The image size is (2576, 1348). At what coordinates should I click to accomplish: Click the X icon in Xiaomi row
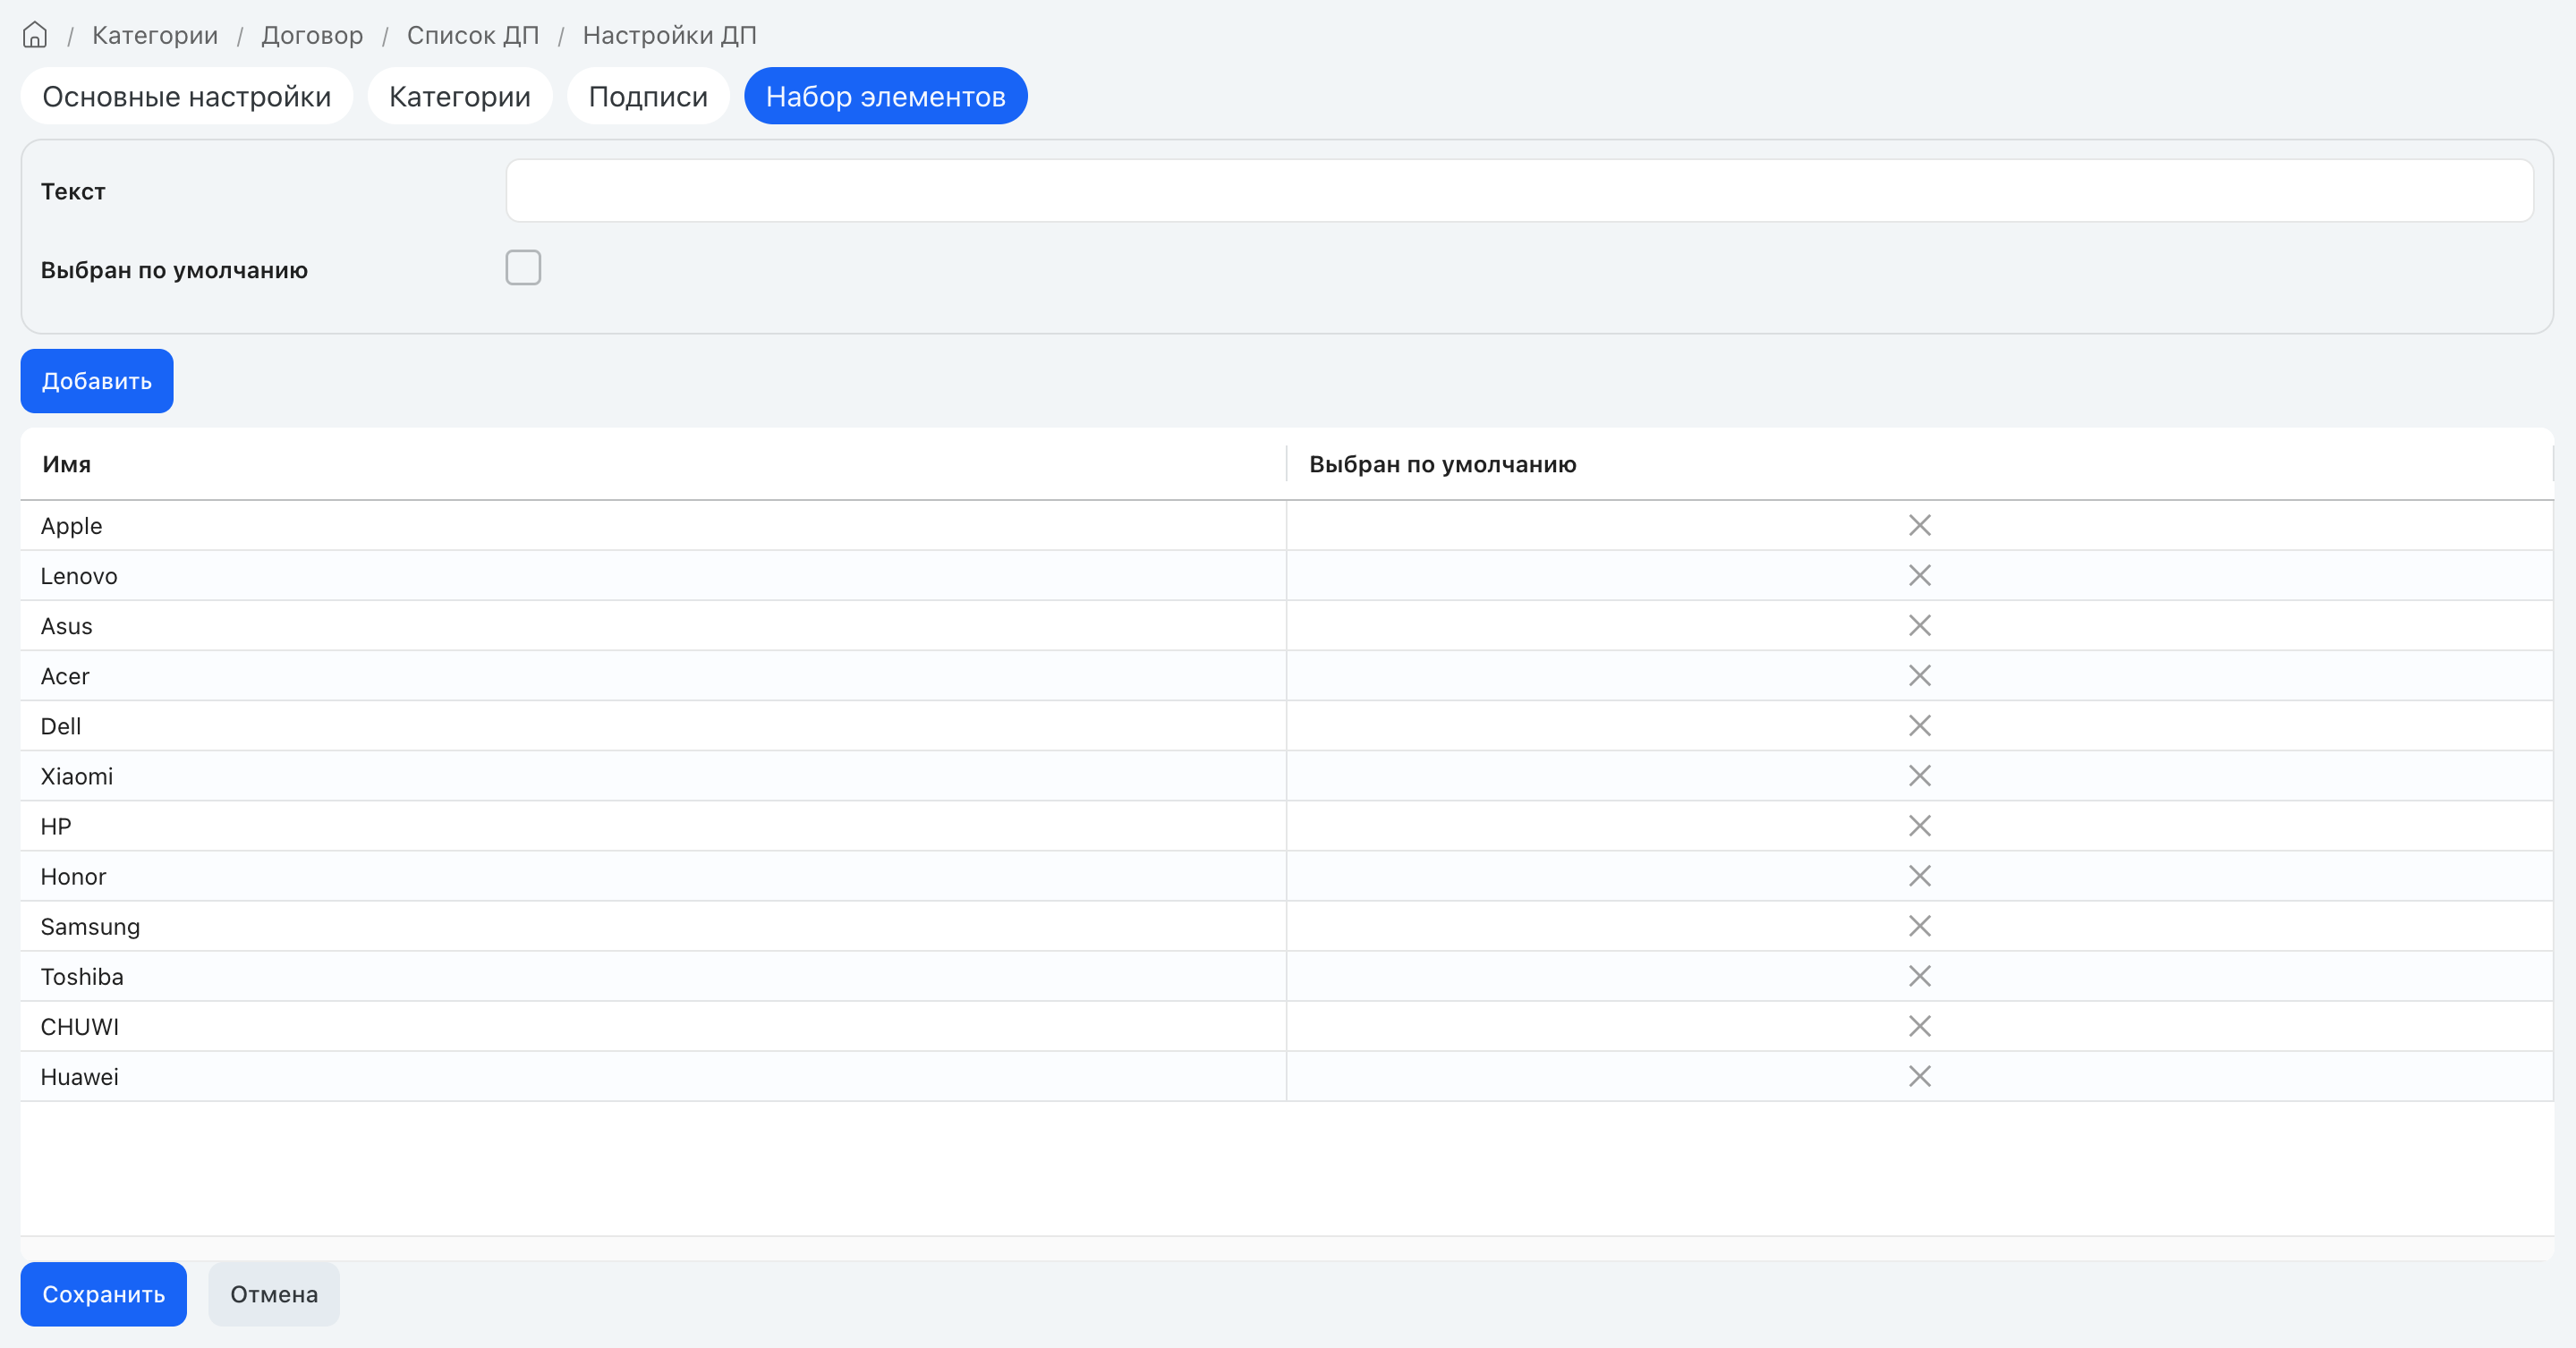[x=1919, y=775]
